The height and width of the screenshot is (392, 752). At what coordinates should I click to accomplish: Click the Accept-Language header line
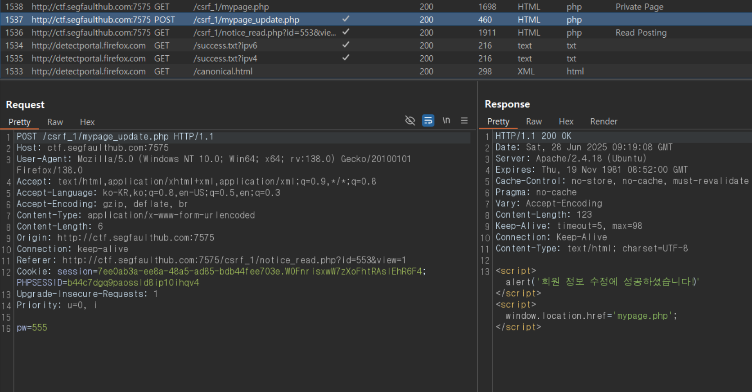[149, 193]
